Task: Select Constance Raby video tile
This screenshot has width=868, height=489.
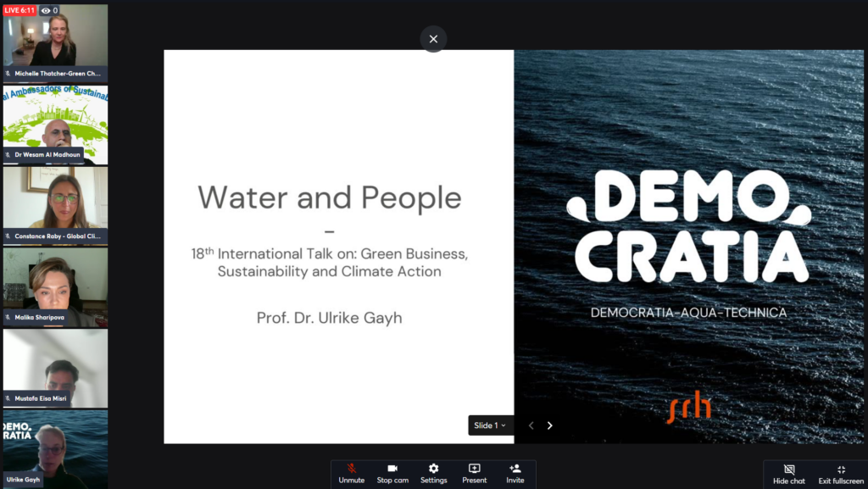Action: (x=55, y=206)
